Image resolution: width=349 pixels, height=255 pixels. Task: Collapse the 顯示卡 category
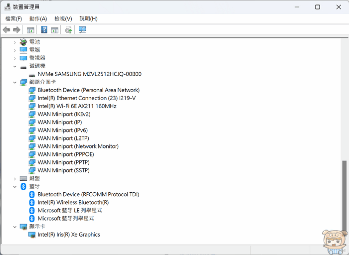[15, 227]
